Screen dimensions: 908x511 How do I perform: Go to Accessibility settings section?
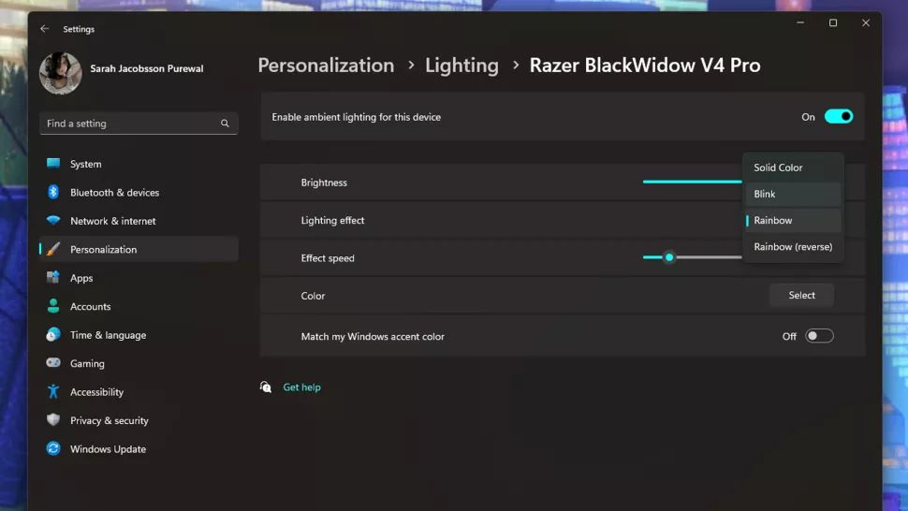pyautogui.click(x=96, y=392)
